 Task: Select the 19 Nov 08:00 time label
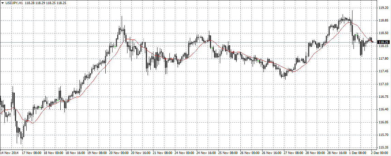97,153
